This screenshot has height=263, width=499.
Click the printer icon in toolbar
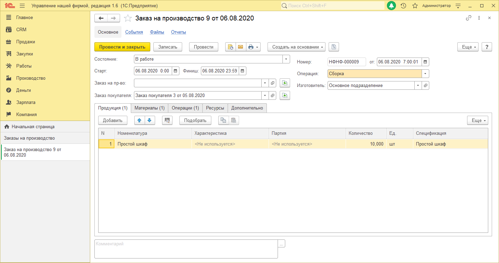(251, 47)
